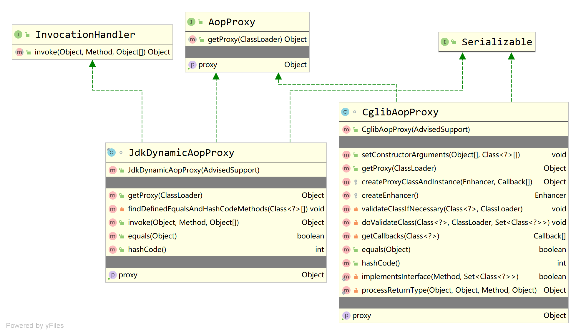The image size is (581, 335).
Task: Click the package-visibility dot beside CglibAopProxy
Action: [x=355, y=112]
